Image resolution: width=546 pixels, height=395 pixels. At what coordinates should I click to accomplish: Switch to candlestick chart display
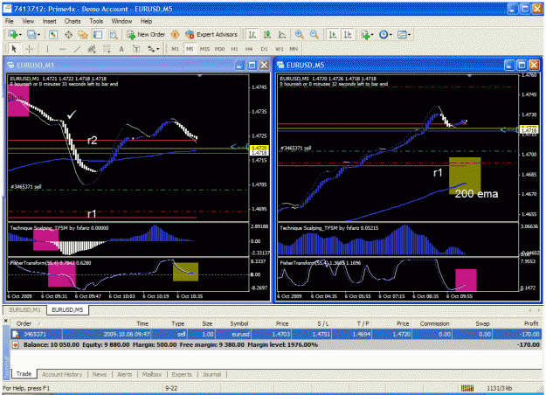pos(267,34)
